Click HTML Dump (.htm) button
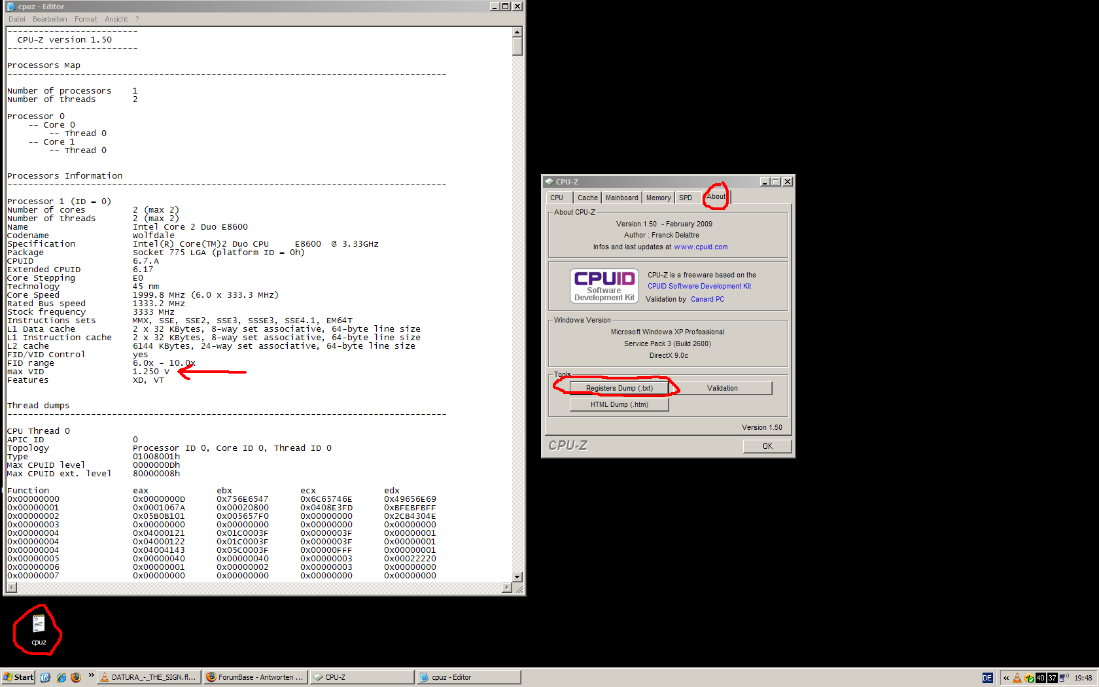 tap(619, 405)
